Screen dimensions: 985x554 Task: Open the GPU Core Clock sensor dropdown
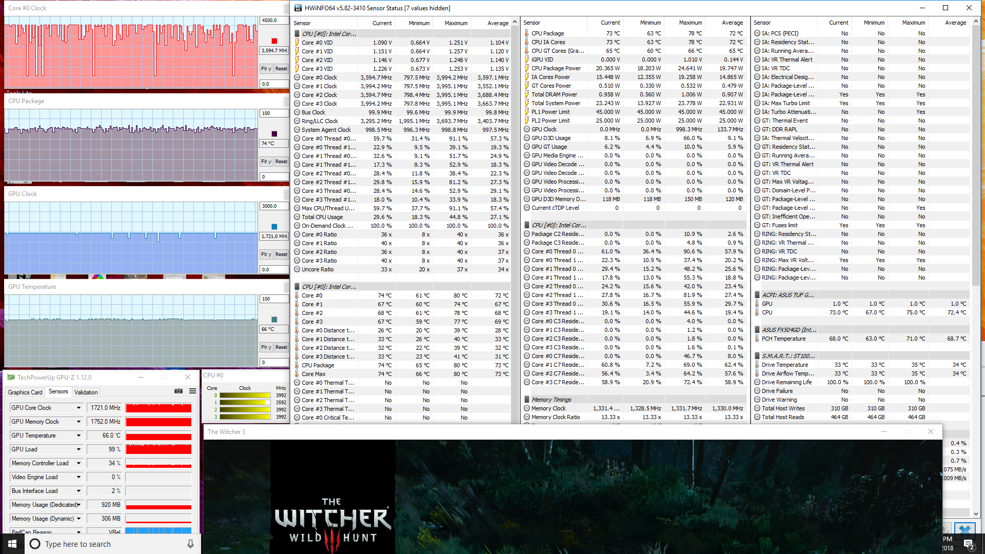pyautogui.click(x=78, y=408)
